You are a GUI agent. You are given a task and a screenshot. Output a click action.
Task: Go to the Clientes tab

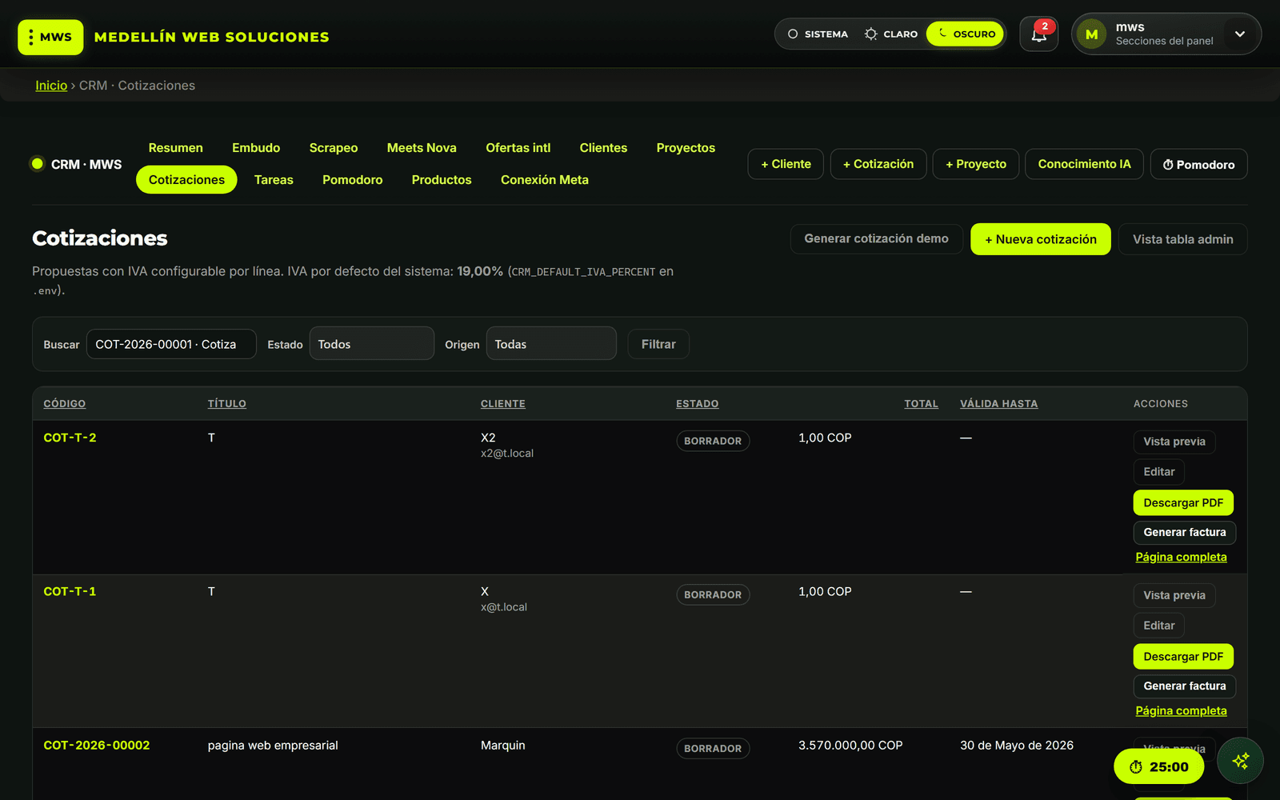[x=603, y=148]
